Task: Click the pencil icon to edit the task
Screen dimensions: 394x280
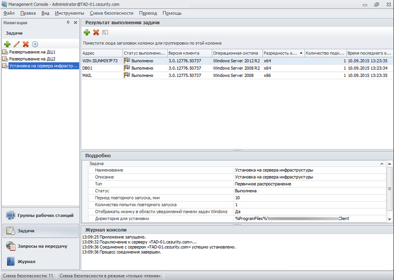Action: pos(16,44)
